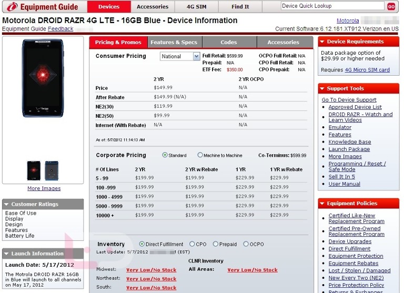This screenshot has height=293, width=404.
Task: Choose the Prepaid inventory radio button
Action: point(215,244)
